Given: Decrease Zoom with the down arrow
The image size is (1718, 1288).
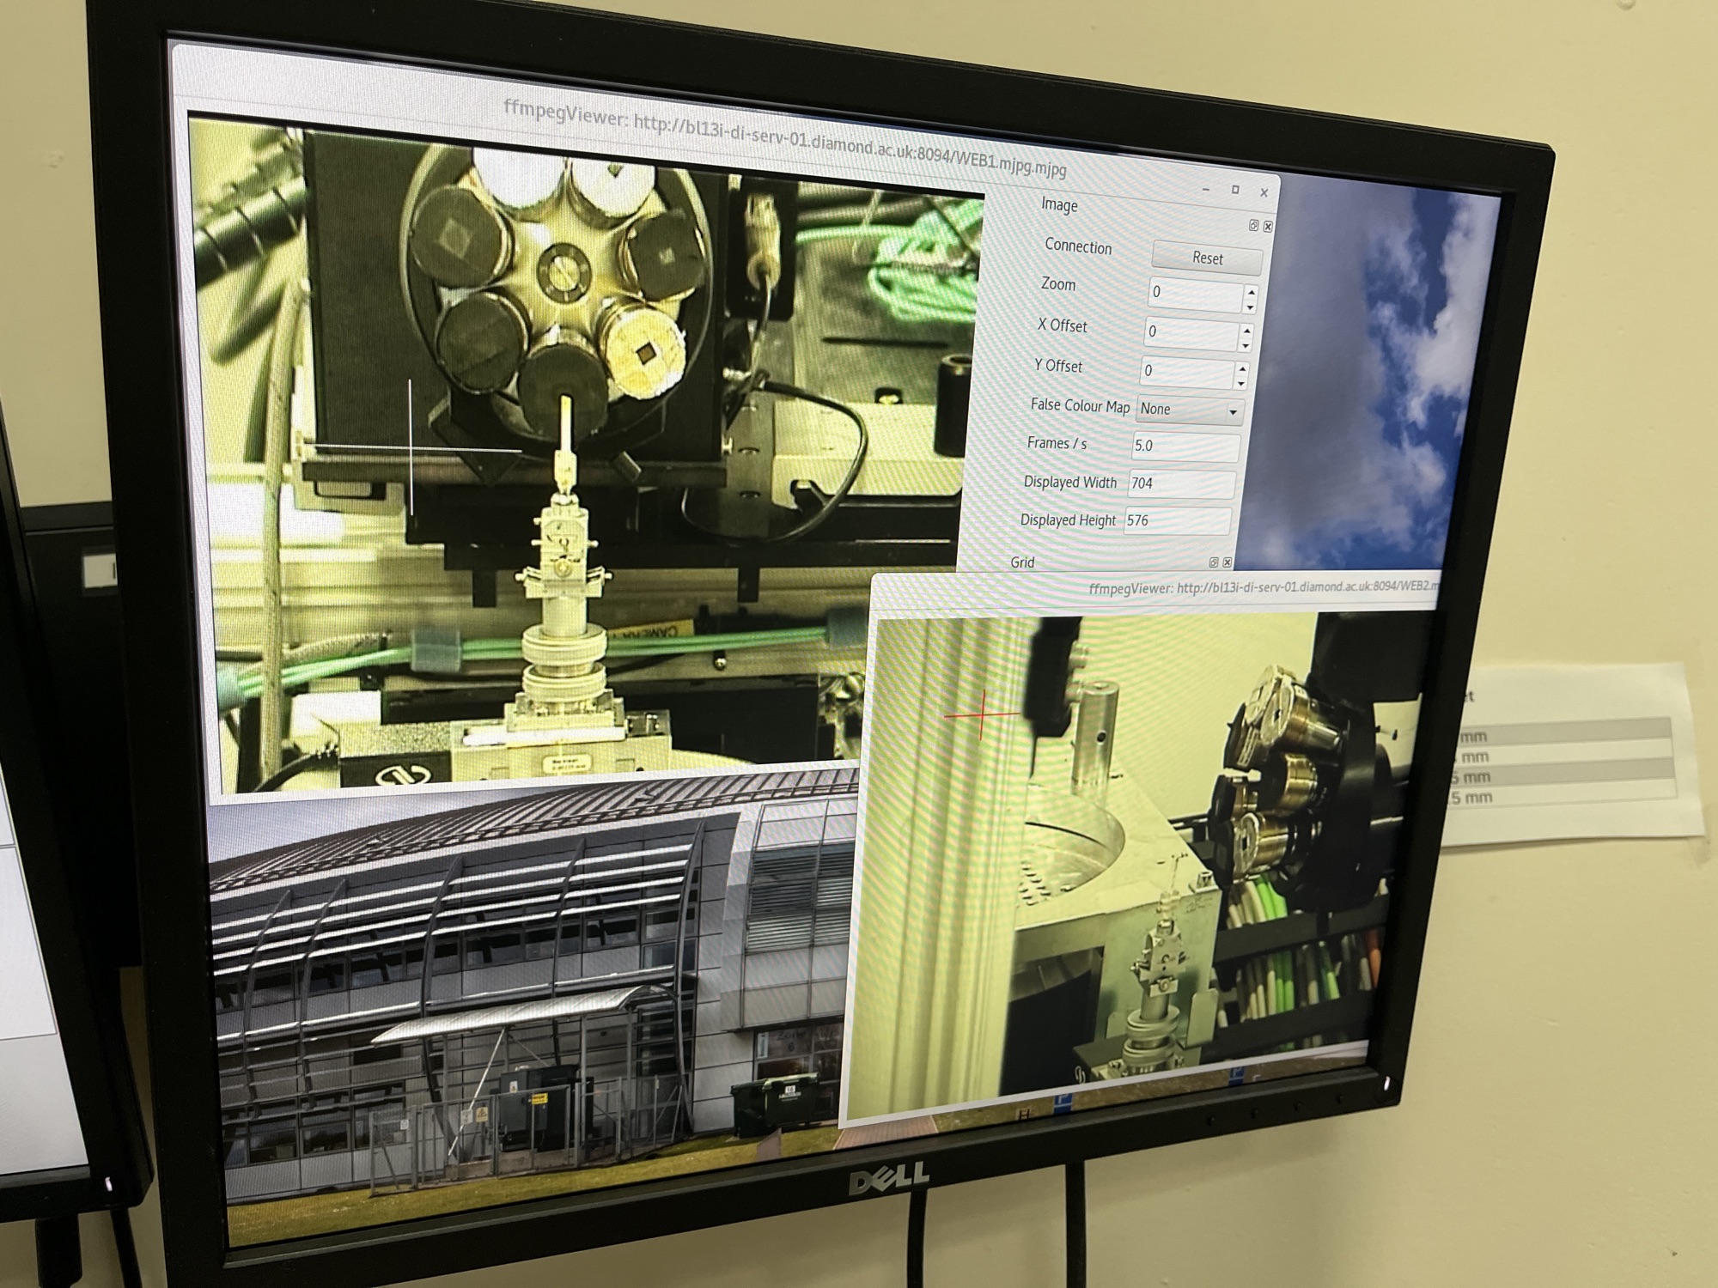Looking at the screenshot, I should tap(1251, 307).
